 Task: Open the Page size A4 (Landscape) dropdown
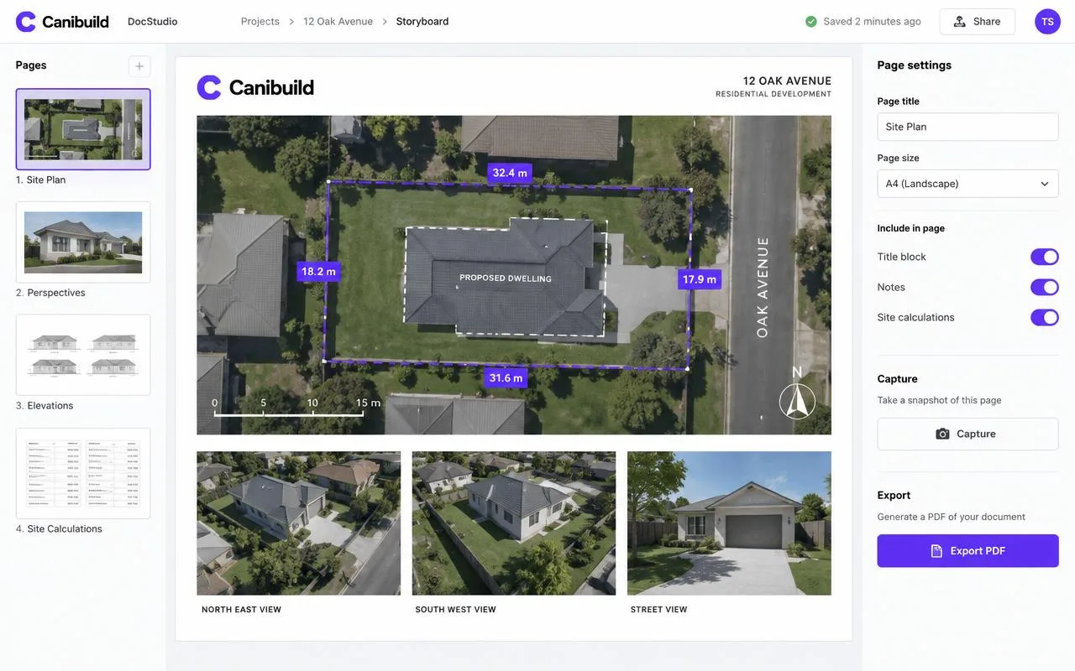[x=967, y=184]
